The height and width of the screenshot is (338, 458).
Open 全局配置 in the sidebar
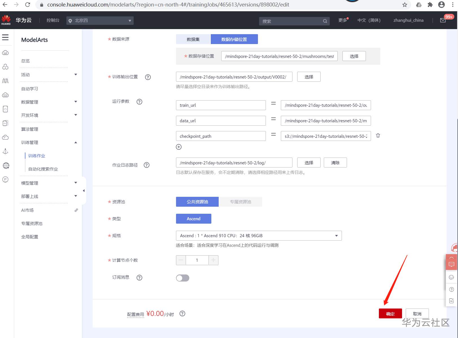point(30,237)
